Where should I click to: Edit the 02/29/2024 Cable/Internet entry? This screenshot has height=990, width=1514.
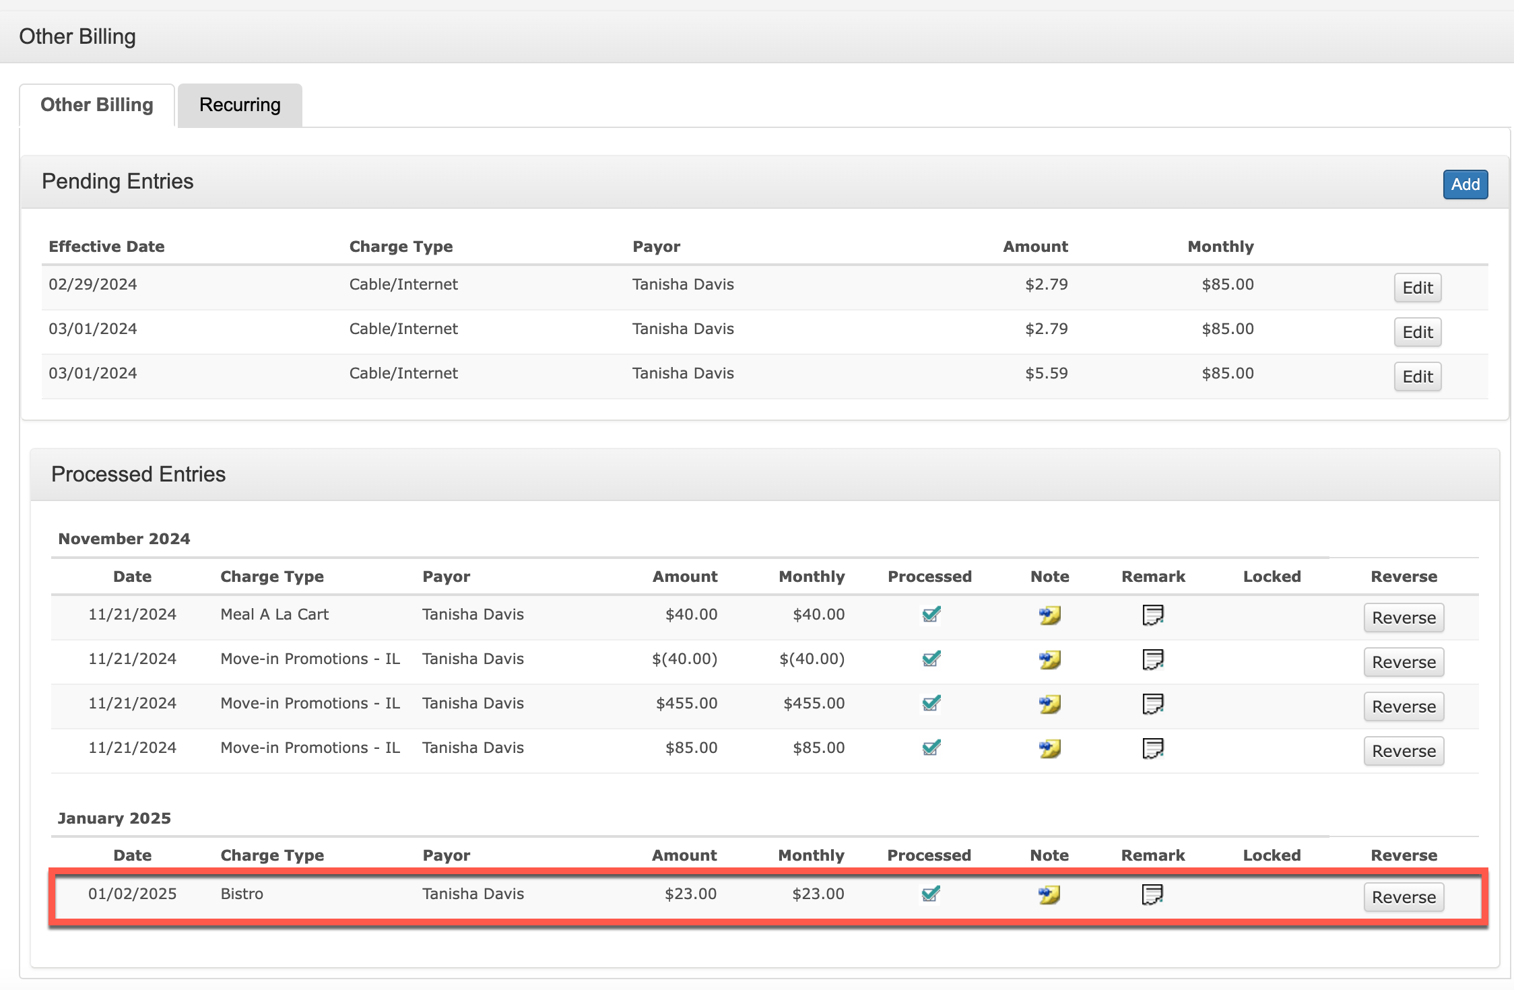1417,288
